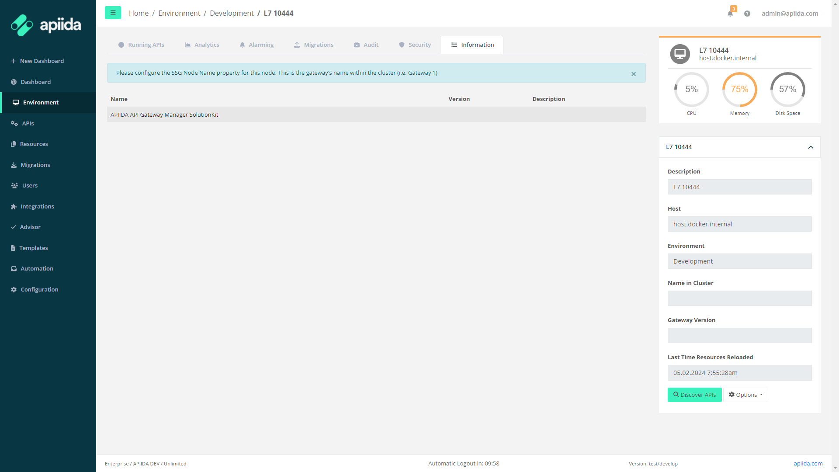Viewport: 839px width, 472px height.
Task: Go to APIs in the sidebar
Action: pyautogui.click(x=28, y=124)
